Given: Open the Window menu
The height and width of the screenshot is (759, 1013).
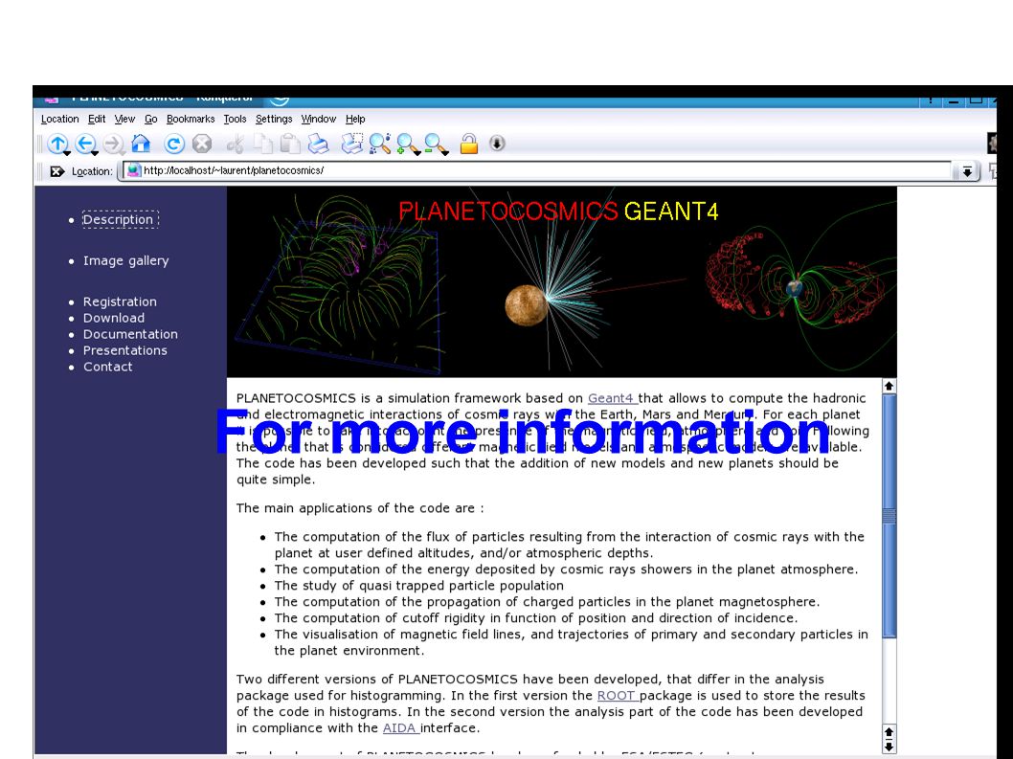Looking at the screenshot, I should (319, 119).
